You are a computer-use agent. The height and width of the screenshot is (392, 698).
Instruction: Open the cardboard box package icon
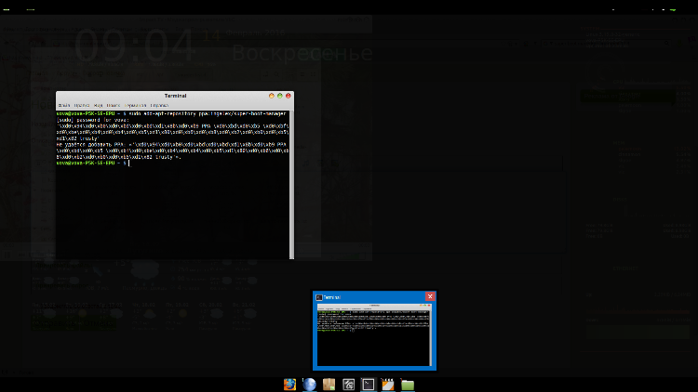(329, 384)
